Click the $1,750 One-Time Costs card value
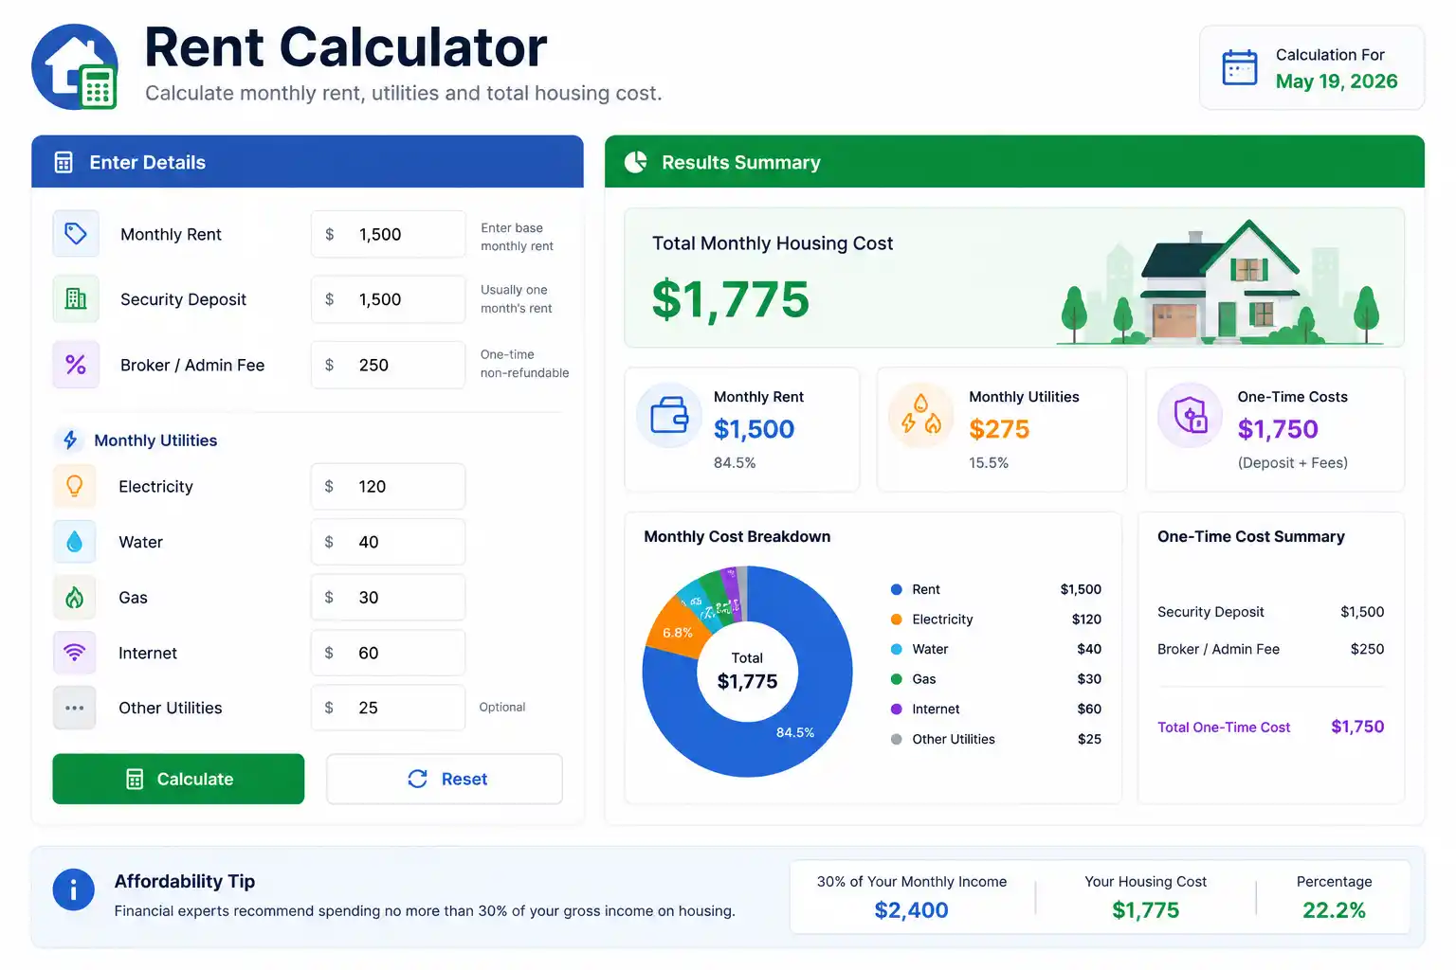Screen dimensions: 1456x970 tap(1278, 429)
